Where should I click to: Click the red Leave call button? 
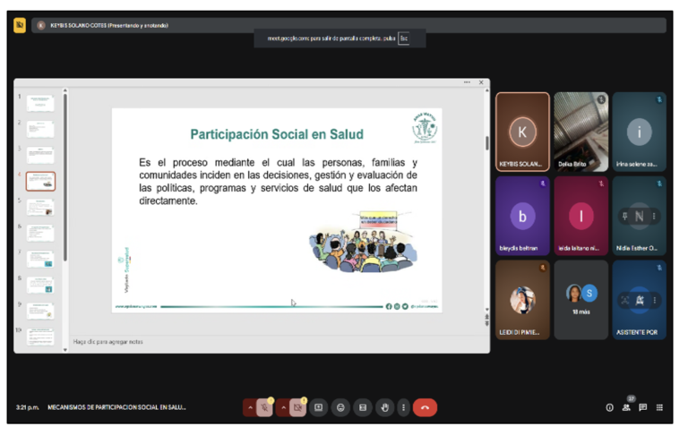click(x=425, y=407)
